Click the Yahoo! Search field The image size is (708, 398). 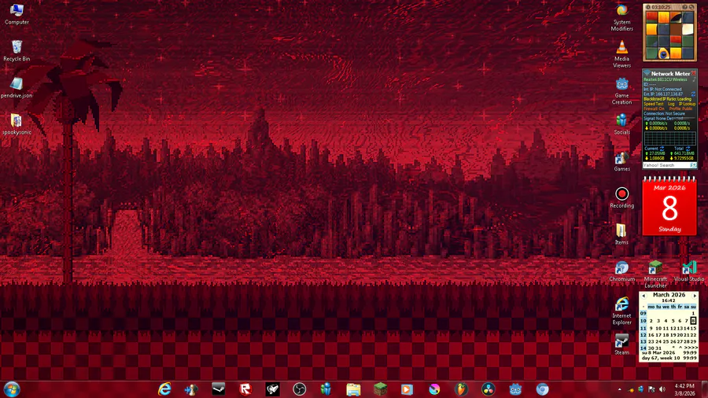pos(666,166)
